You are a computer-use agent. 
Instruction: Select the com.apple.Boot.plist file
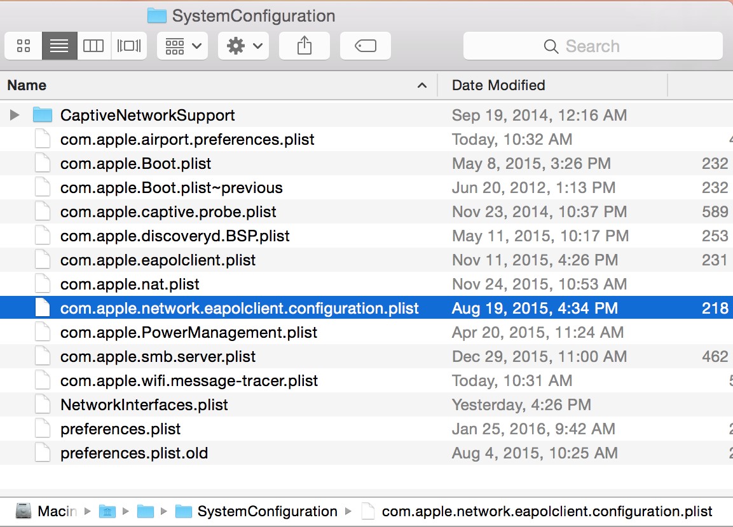[135, 164]
